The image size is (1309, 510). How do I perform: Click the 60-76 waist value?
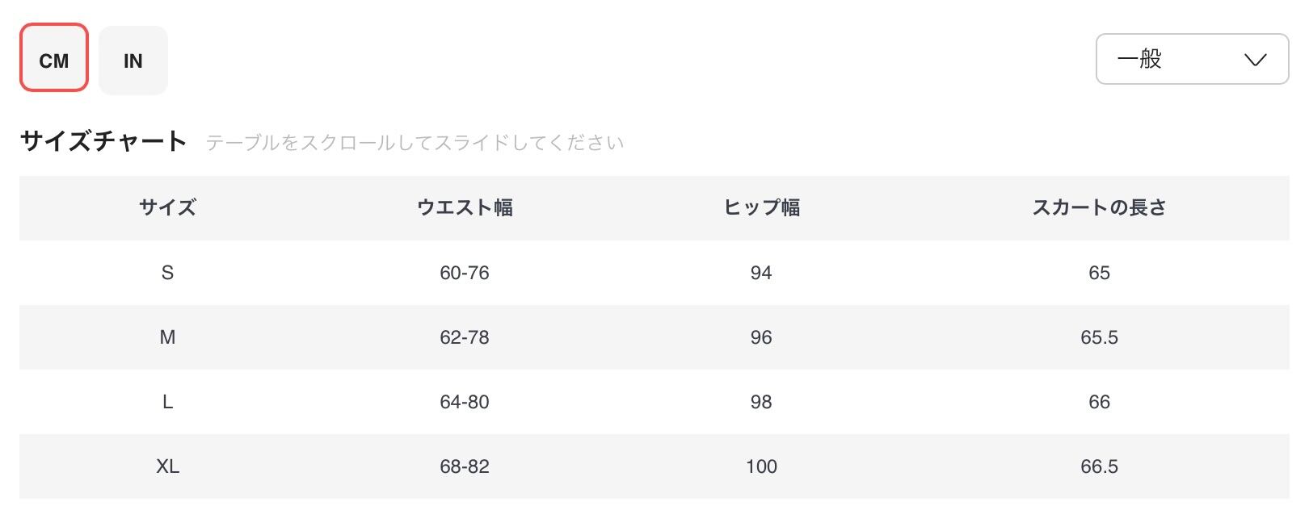(465, 273)
